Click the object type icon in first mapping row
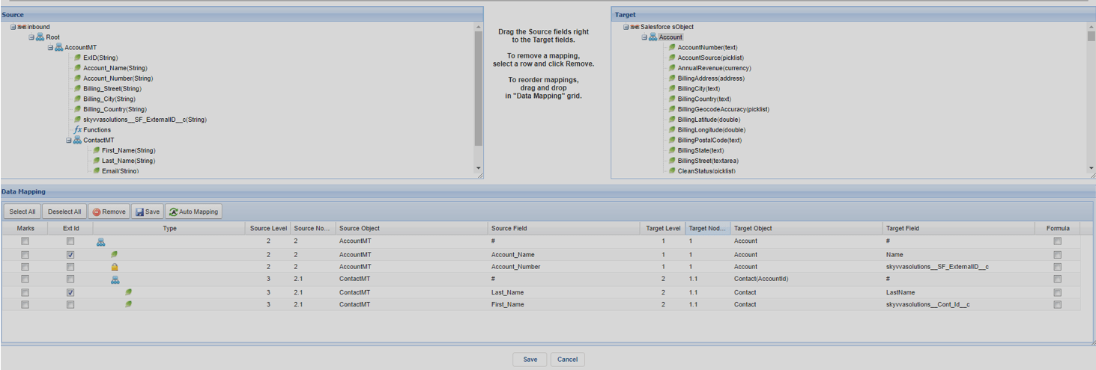 tap(100, 242)
